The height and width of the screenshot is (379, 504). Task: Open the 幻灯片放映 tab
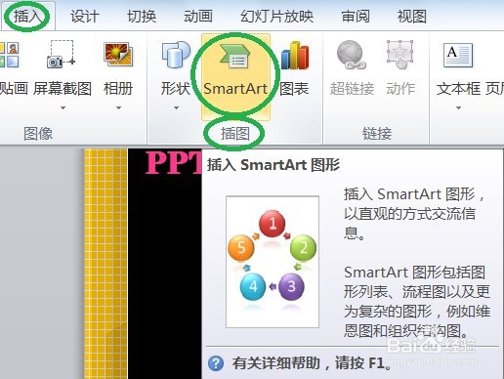click(277, 17)
